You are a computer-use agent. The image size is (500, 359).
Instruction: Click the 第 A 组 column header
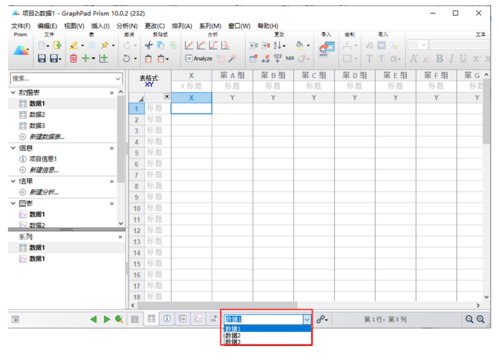pos(232,75)
